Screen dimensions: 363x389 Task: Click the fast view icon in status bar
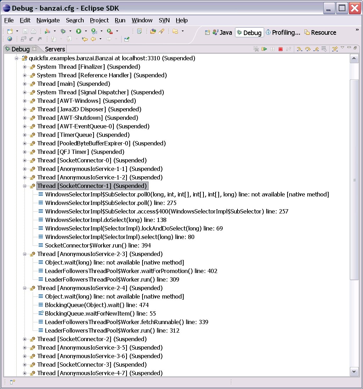coord(12,382)
